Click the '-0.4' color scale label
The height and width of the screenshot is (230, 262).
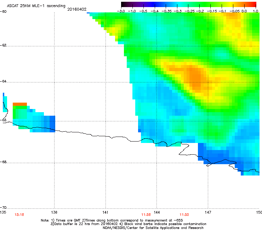click(155, 11)
